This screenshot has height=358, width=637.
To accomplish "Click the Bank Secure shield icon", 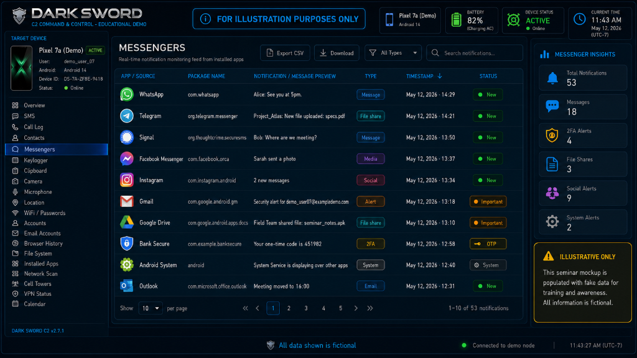I will [x=127, y=244].
